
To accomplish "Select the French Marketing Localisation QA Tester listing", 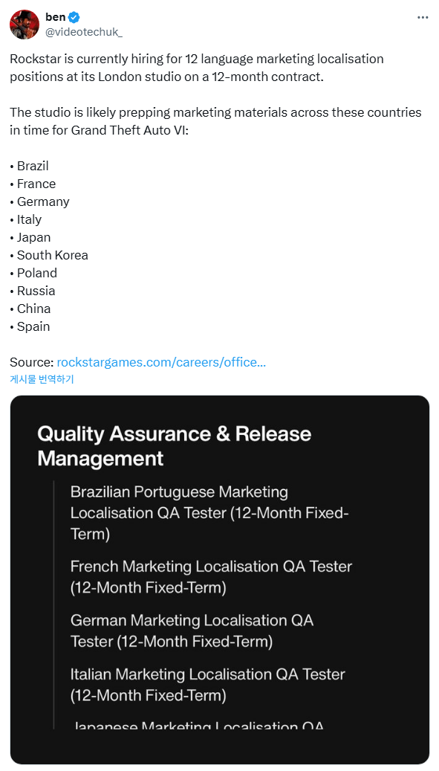I will coord(211,577).
